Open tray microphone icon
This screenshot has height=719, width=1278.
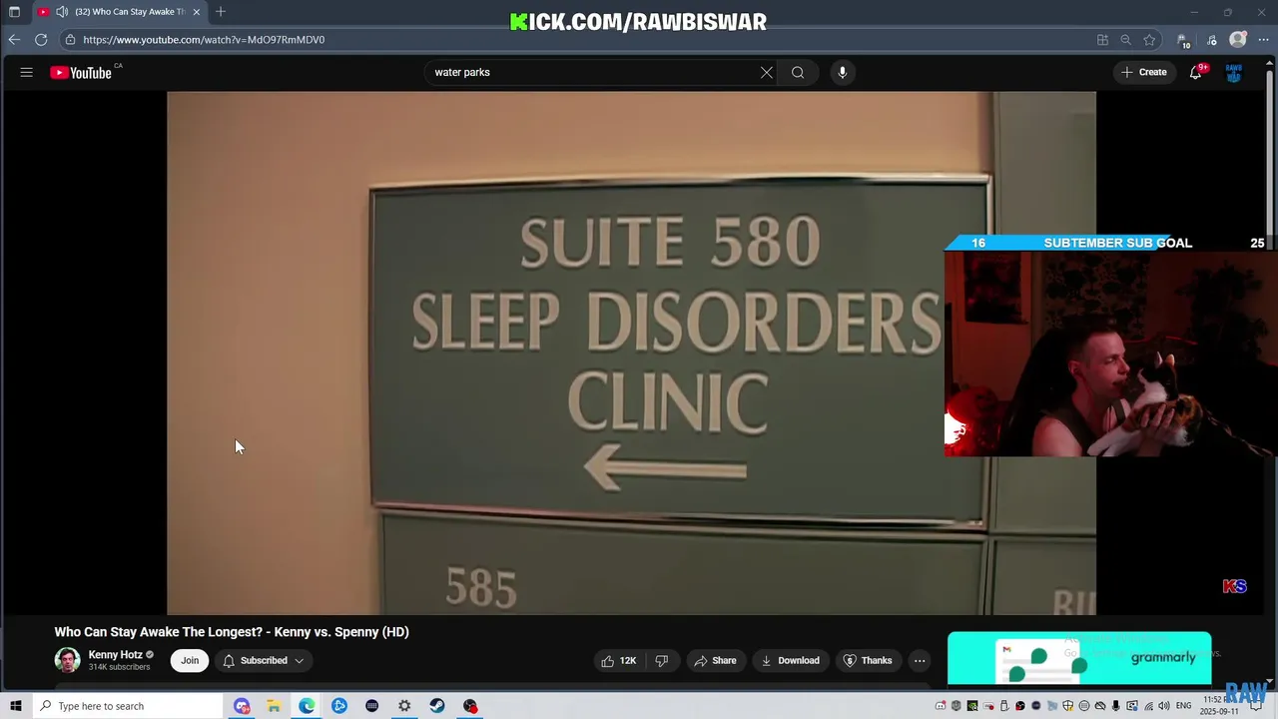[x=1115, y=706]
